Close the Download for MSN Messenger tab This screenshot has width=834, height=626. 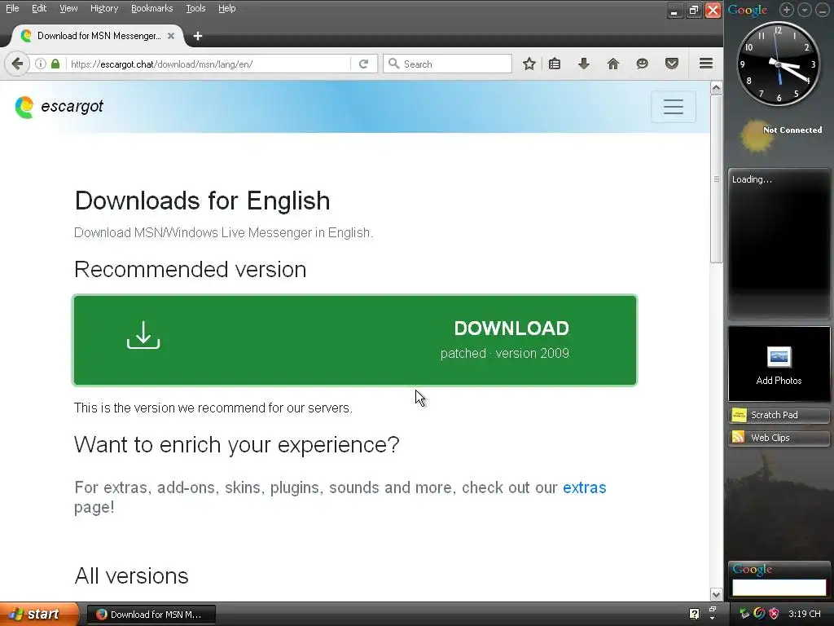(171, 36)
